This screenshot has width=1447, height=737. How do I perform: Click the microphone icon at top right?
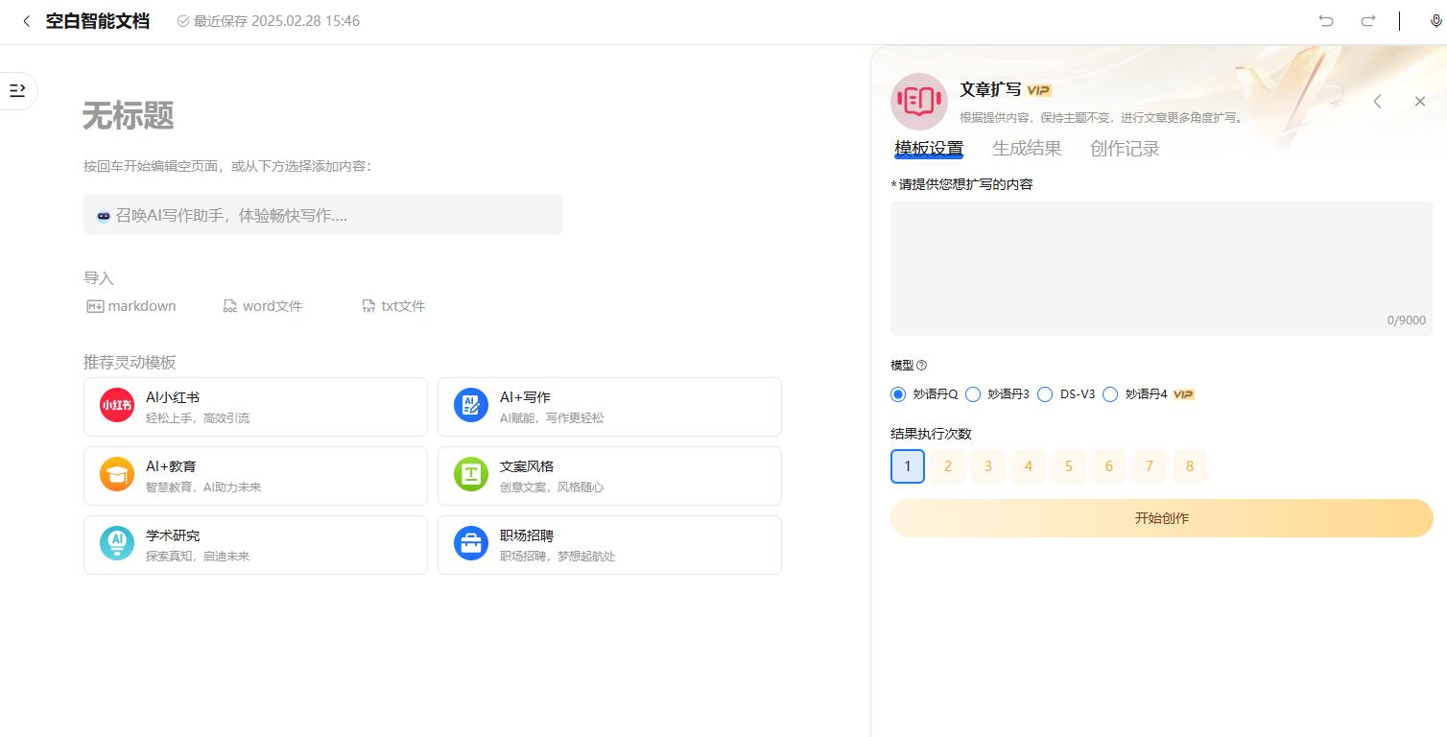(1435, 21)
